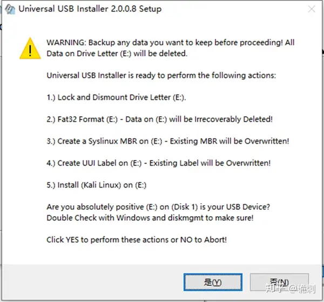The height and width of the screenshot is (302, 324).
Task: Click the empty title bar area beside the title
Action: pyautogui.click(x=233, y=9)
